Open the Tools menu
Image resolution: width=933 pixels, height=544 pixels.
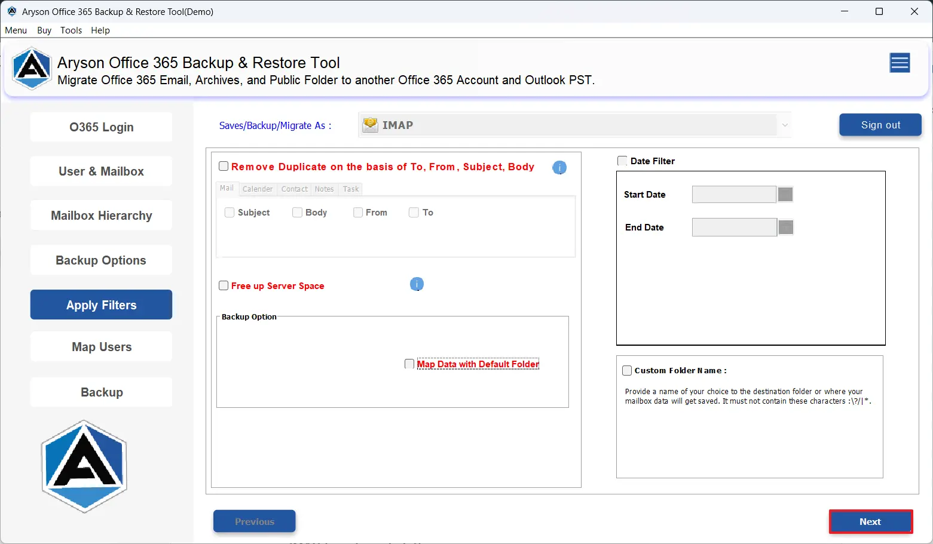tap(71, 30)
